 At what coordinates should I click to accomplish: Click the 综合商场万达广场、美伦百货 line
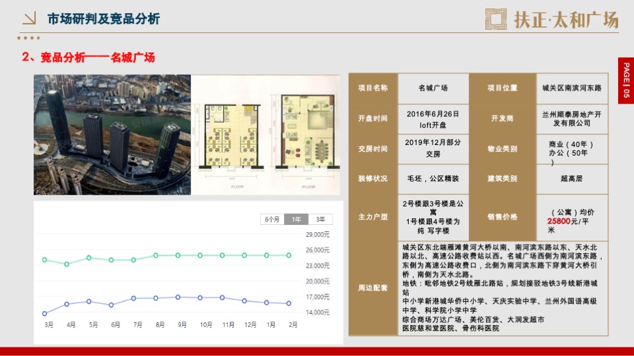click(x=473, y=319)
